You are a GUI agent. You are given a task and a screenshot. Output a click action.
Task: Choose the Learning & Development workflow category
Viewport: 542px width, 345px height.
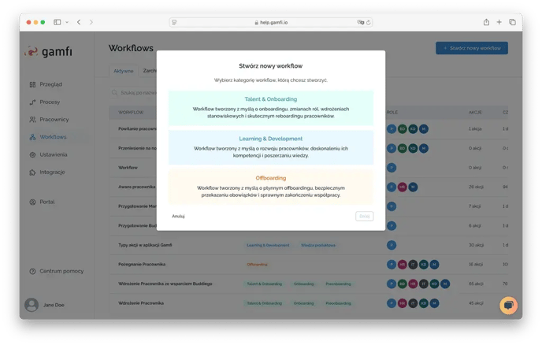(x=270, y=147)
